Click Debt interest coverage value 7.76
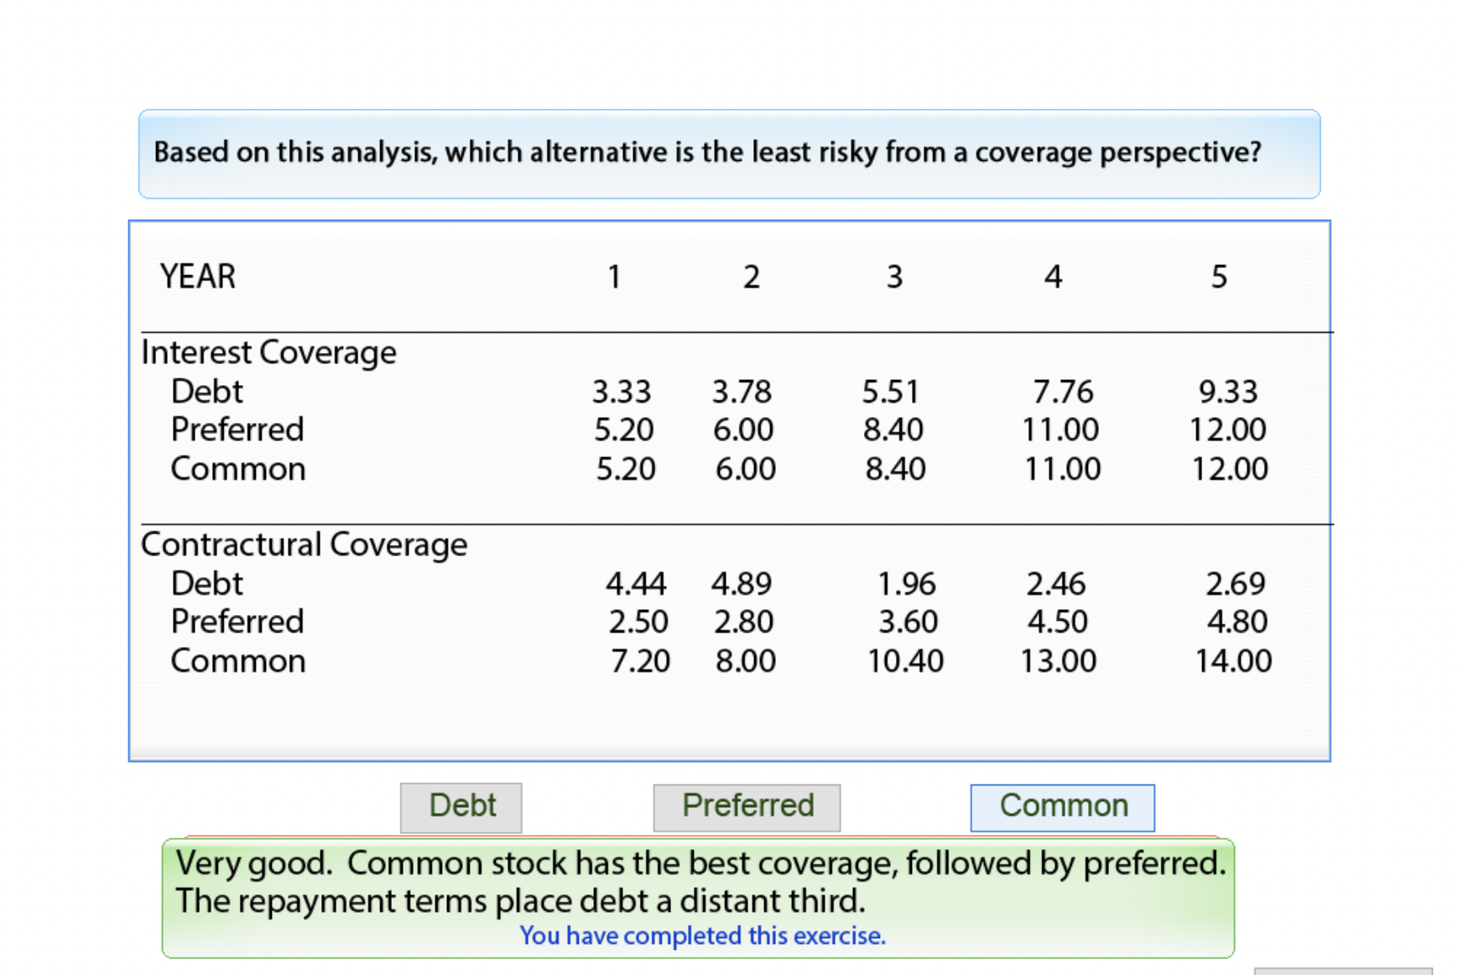The image size is (1463, 975). 1063,391
